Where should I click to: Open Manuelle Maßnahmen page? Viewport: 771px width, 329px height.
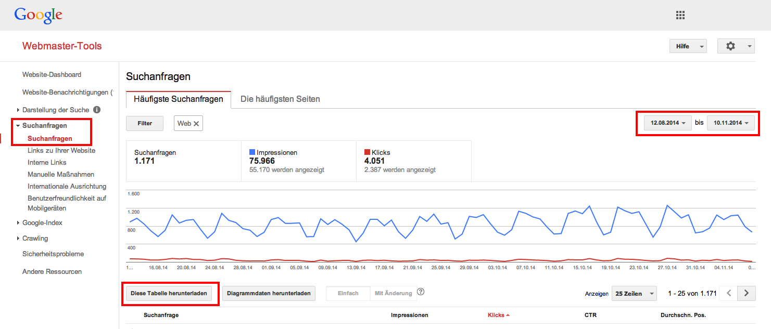[61, 175]
